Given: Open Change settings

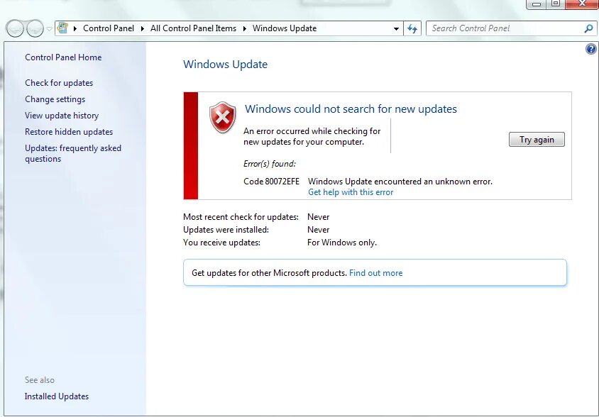Looking at the screenshot, I should point(55,99).
